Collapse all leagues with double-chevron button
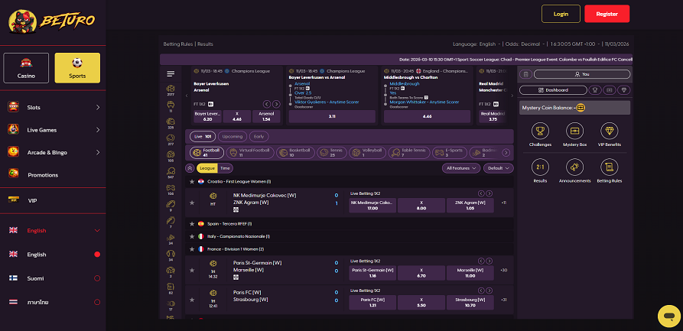Image resolution: width=683 pixels, height=331 pixels. [x=190, y=168]
